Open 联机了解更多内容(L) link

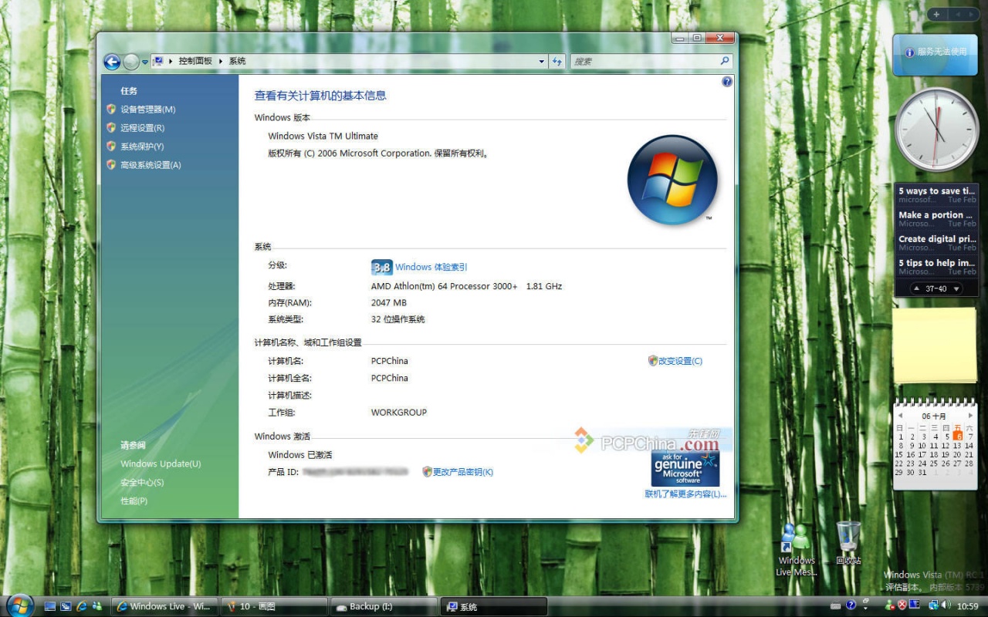(685, 494)
